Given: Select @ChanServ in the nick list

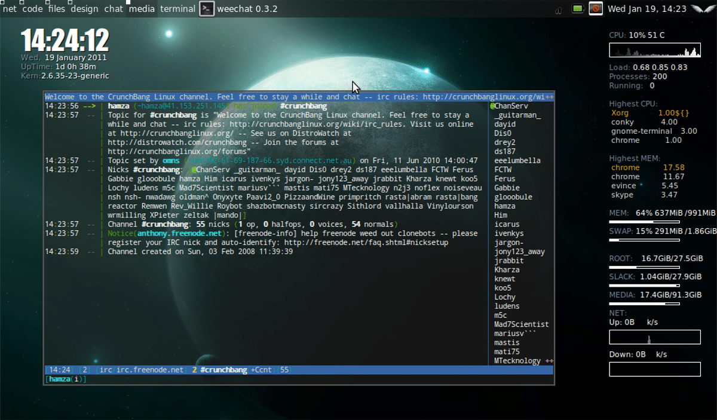Looking at the screenshot, I should pyautogui.click(x=509, y=106).
